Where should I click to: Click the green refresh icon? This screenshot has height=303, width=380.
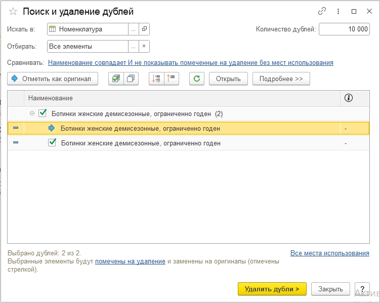pos(197,79)
